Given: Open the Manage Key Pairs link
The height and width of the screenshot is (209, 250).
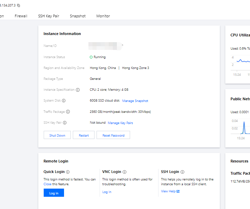Looking at the screenshot, I should (120, 123).
